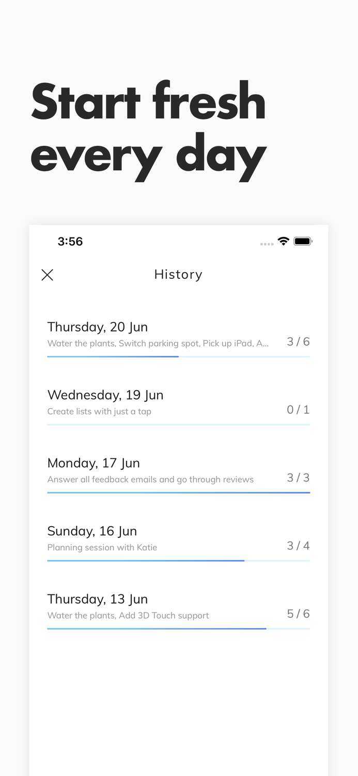This screenshot has width=358, height=776.
Task: Click the 3 / 6 completion count
Action: (298, 341)
